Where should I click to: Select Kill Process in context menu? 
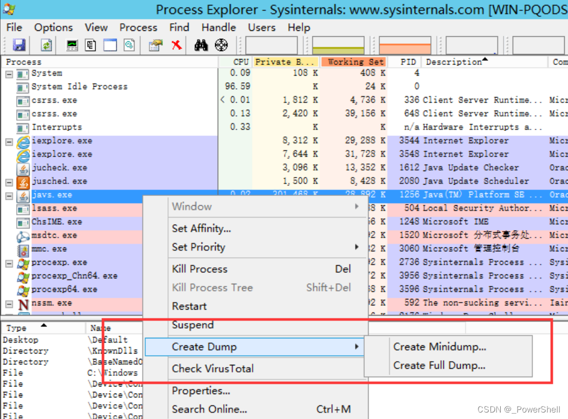256,269
